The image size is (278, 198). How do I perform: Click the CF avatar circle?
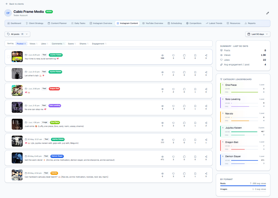pos(8,13)
